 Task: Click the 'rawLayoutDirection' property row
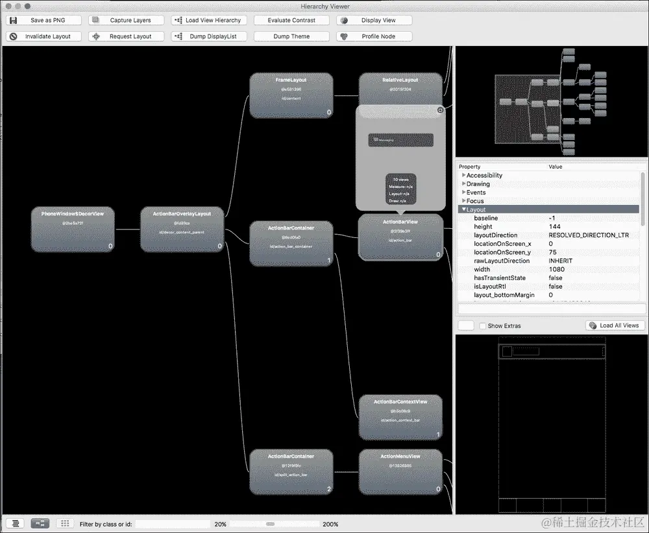(548, 261)
